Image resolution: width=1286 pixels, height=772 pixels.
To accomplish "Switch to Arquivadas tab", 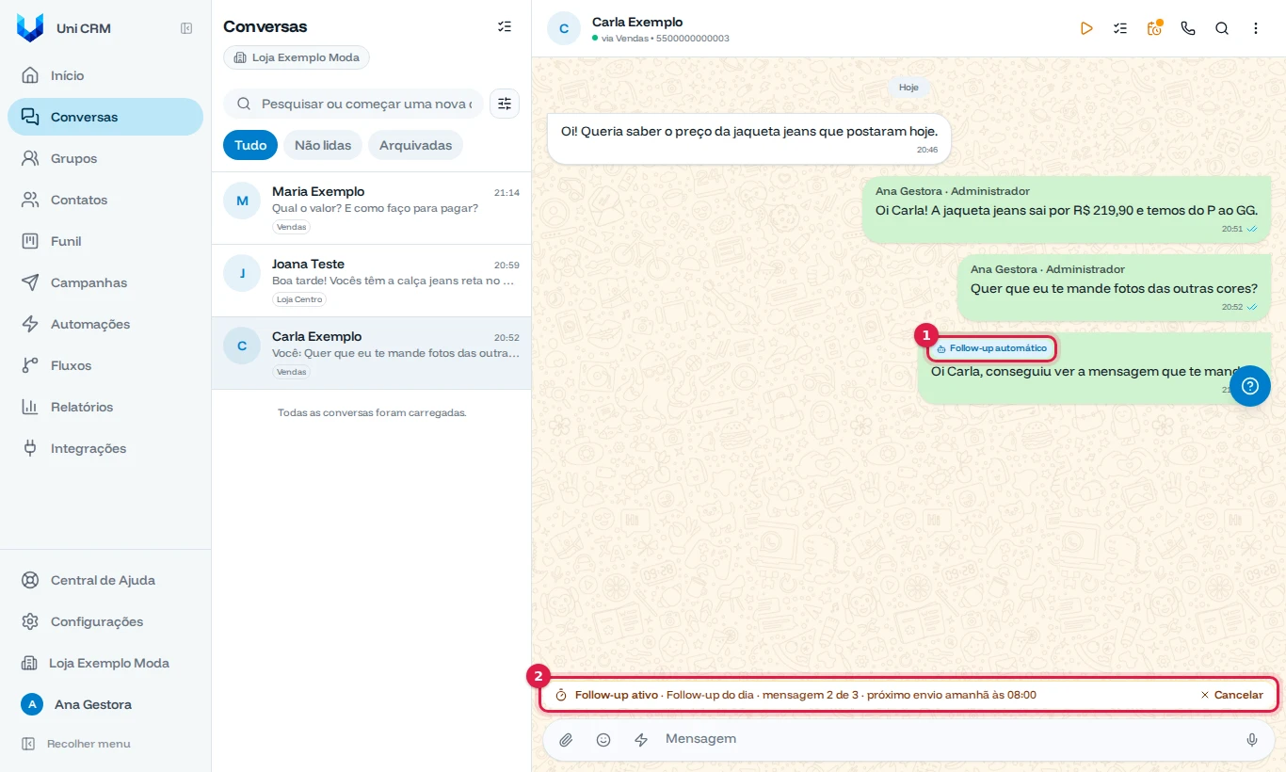I will pyautogui.click(x=415, y=145).
